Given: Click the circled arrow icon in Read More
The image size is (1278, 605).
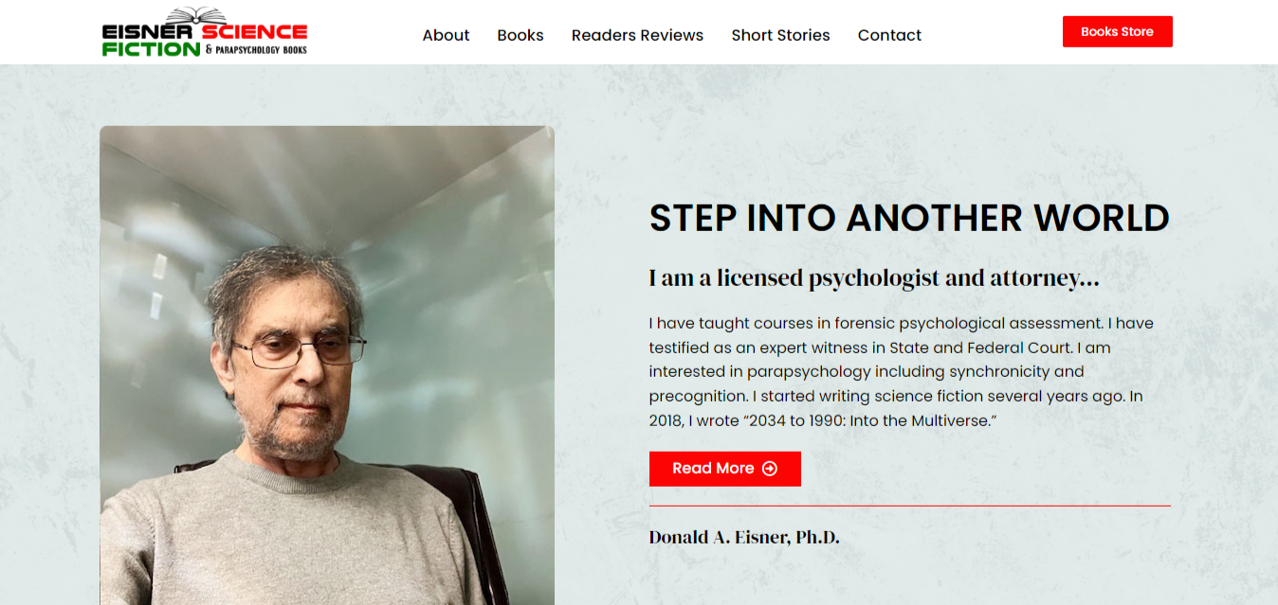Looking at the screenshot, I should pyautogui.click(x=770, y=469).
